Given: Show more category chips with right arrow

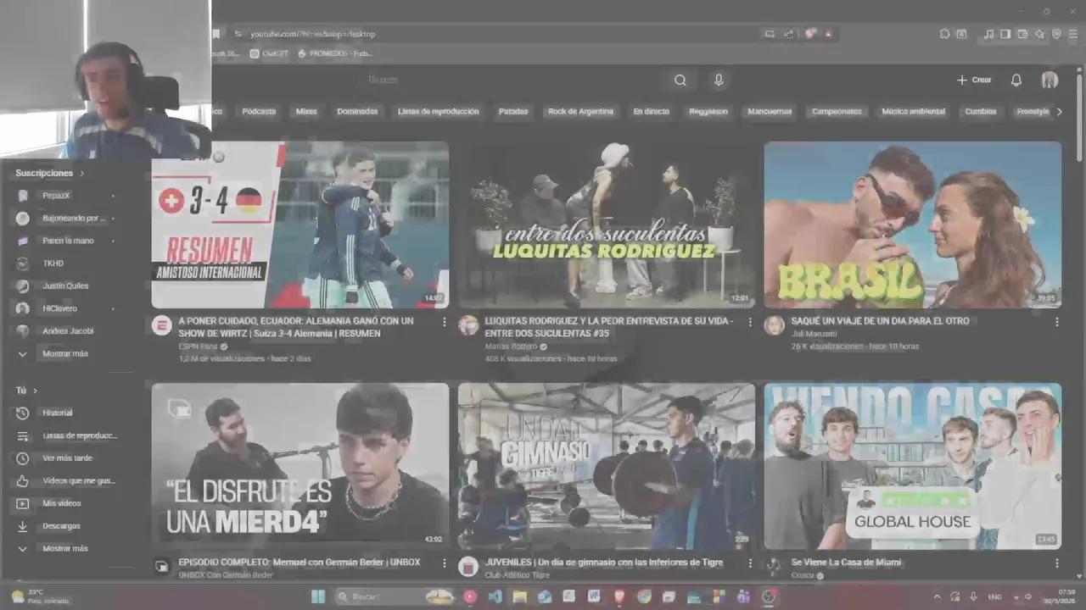Looking at the screenshot, I should tap(1059, 111).
